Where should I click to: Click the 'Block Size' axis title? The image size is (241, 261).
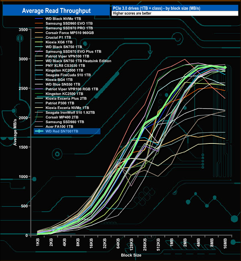click(x=131, y=255)
